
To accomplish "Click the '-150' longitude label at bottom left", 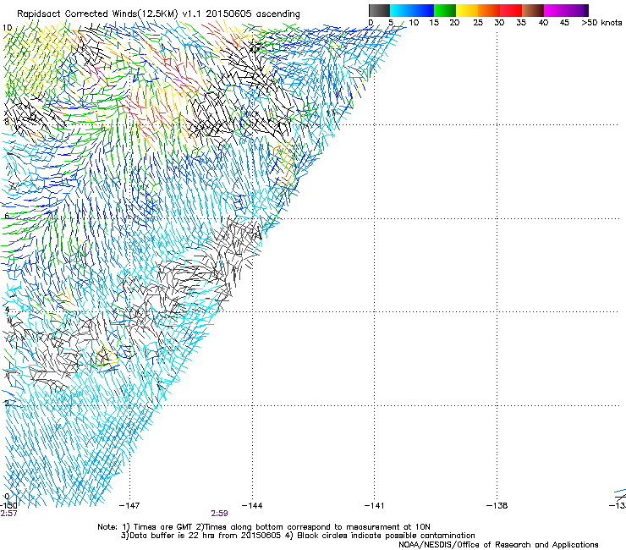I will (x=8, y=506).
